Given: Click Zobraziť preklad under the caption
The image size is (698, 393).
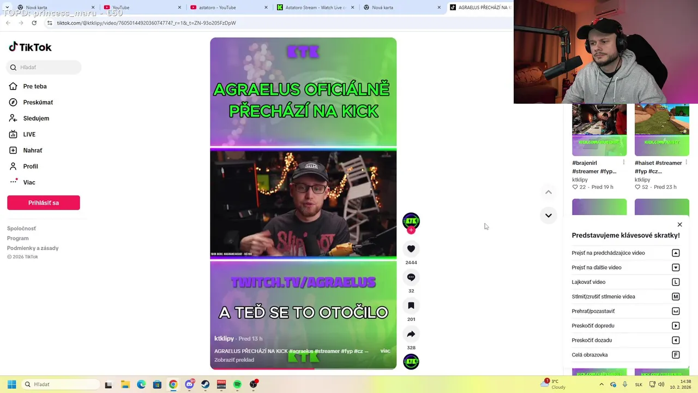Looking at the screenshot, I should point(234,360).
